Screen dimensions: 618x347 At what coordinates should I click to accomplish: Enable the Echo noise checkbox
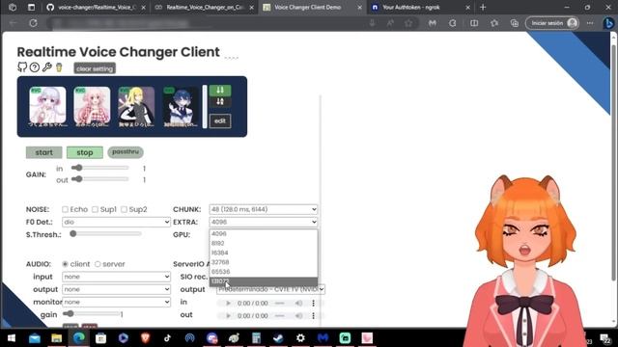coord(65,209)
